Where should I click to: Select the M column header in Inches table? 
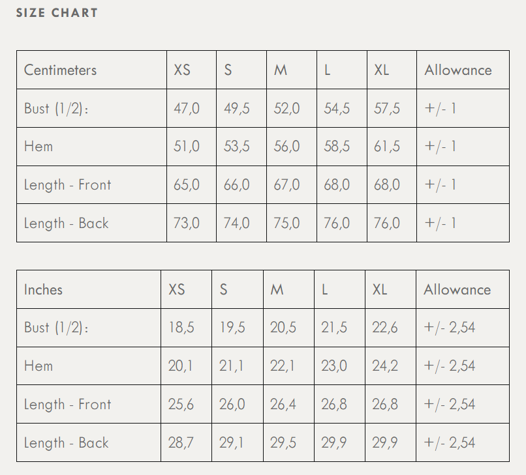click(x=277, y=289)
